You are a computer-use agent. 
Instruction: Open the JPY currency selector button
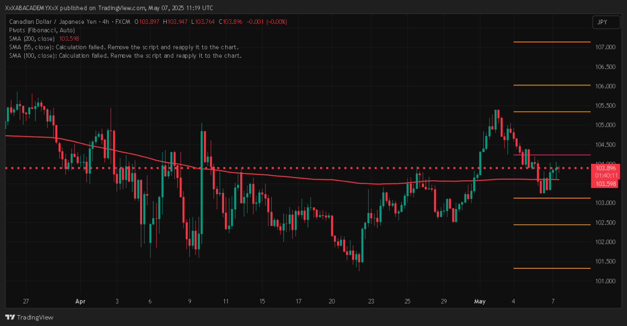coord(606,22)
